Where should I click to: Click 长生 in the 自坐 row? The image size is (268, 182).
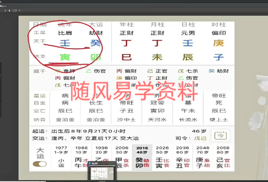coord(96,103)
